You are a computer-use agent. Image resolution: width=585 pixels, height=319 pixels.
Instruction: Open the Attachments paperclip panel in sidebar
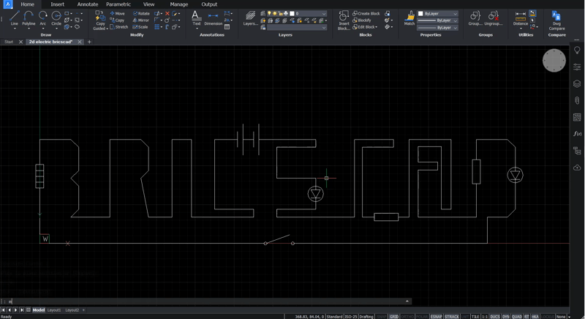click(x=577, y=100)
